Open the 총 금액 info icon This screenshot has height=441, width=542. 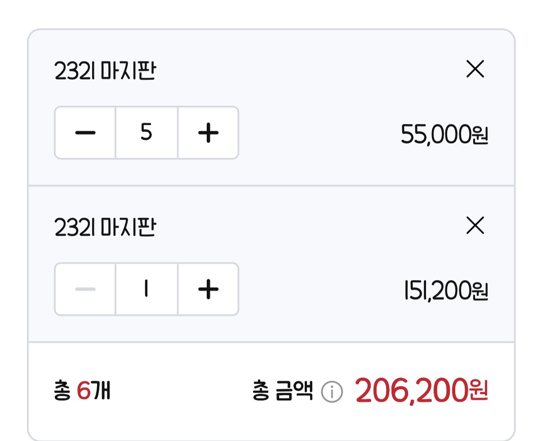pos(332,392)
